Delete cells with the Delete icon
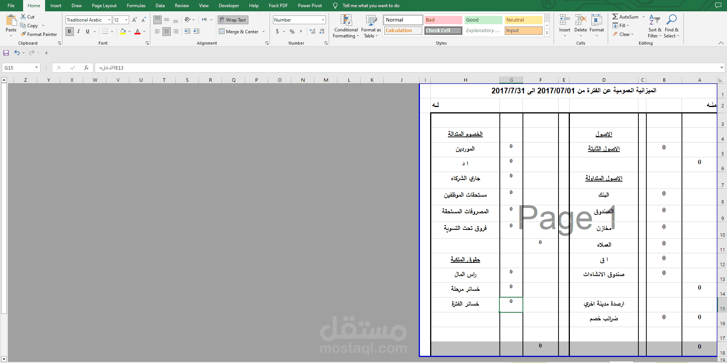This screenshot has width=727, height=363. pyautogui.click(x=580, y=23)
